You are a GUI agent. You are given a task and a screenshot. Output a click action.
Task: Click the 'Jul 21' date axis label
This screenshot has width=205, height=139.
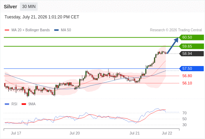pos(134,133)
